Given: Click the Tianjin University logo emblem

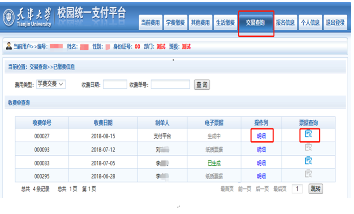Looking at the screenshot, I should pyautogui.click(x=8, y=18).
